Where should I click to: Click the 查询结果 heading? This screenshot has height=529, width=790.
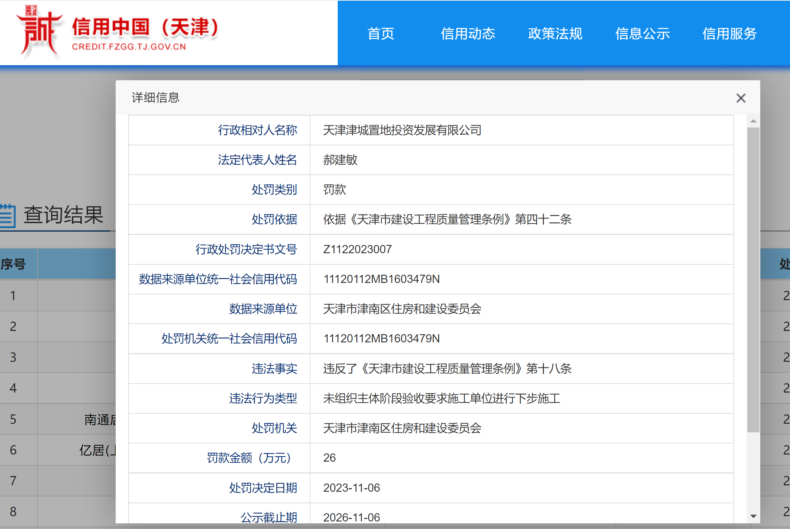[x=63, y=215]
